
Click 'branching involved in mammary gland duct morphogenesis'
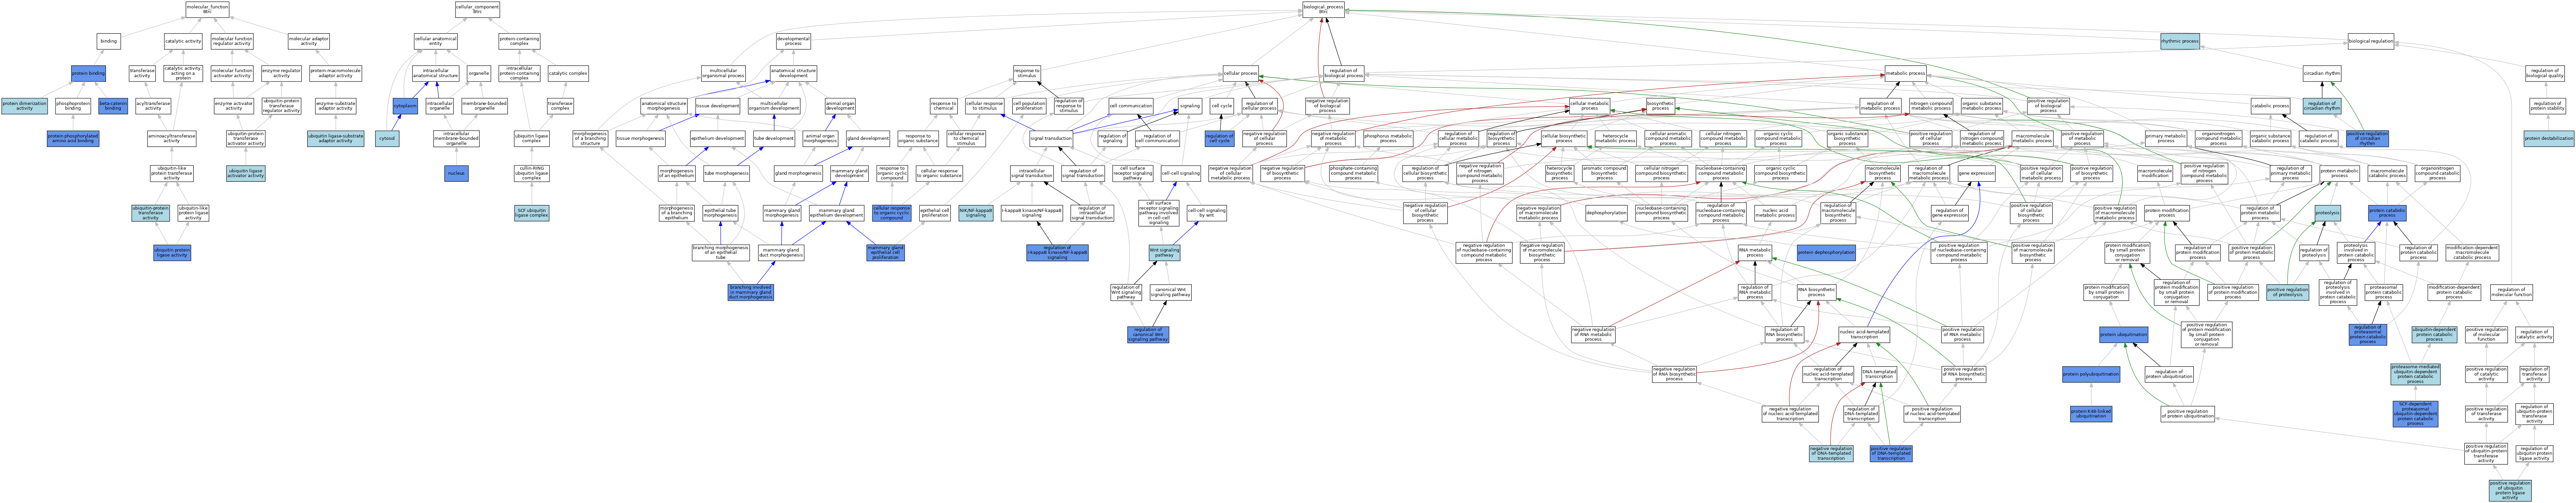click(x=751, y=292)
